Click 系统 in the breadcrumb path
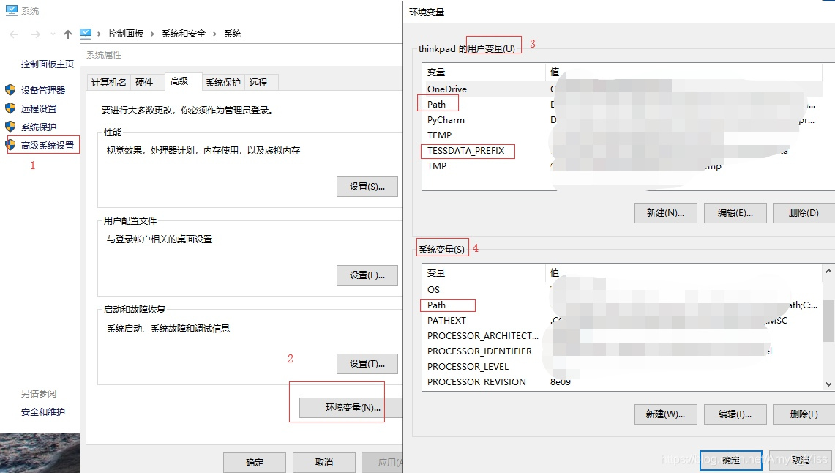This screenshot has width=835, height=473. click(233, 34)
